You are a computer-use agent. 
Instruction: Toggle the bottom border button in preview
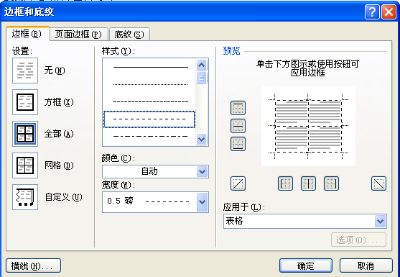coord(238,144)
